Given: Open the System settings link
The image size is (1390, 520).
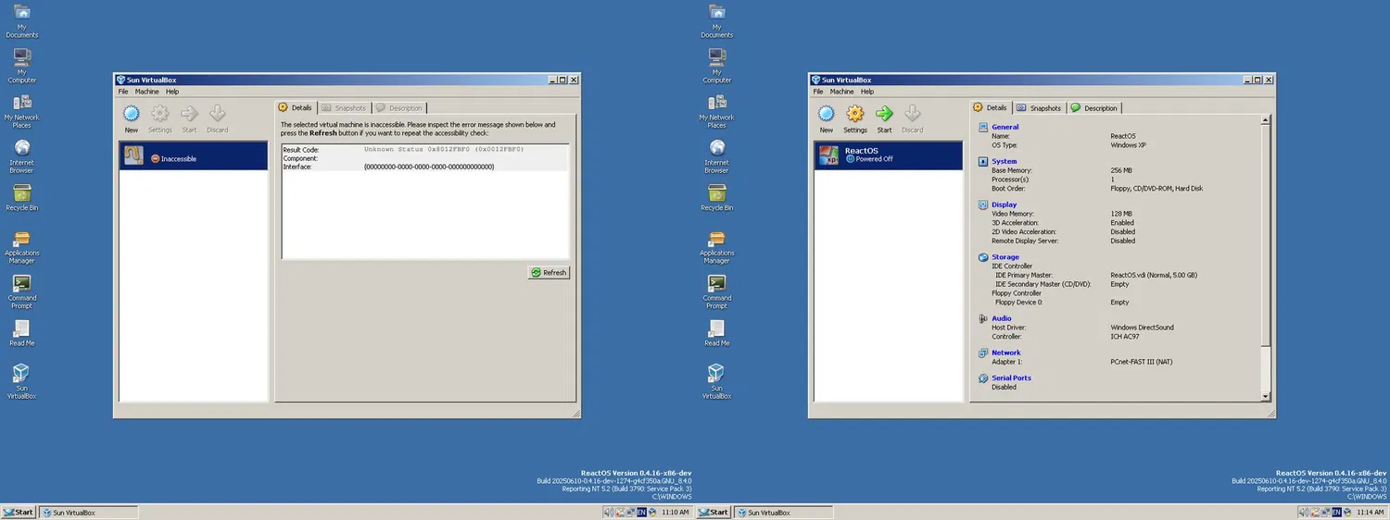Looking at the screenshot, I should (x=1004, y=161).
